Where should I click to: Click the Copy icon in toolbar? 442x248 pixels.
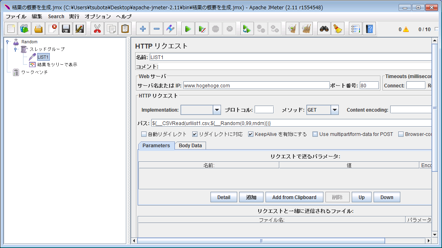click(x=111, y=29)
